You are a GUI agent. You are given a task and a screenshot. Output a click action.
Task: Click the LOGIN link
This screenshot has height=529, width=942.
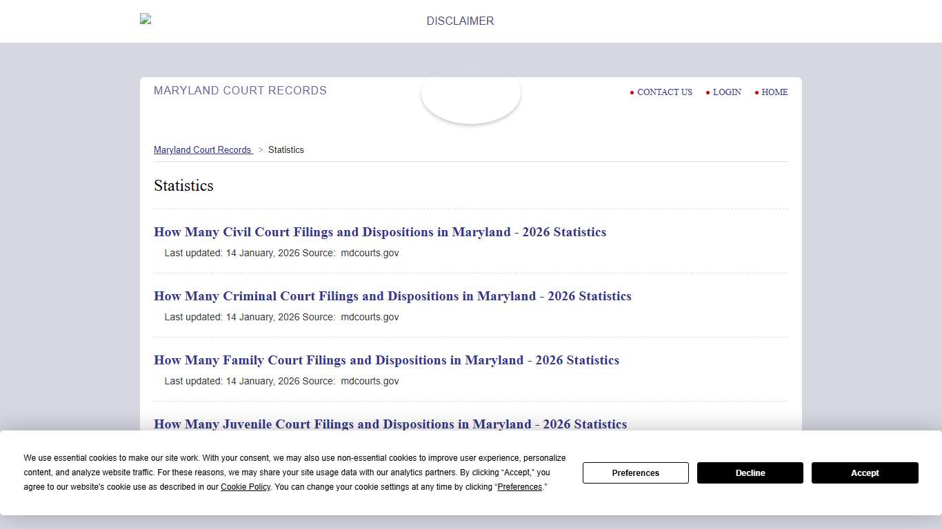(x=727, y=92)
